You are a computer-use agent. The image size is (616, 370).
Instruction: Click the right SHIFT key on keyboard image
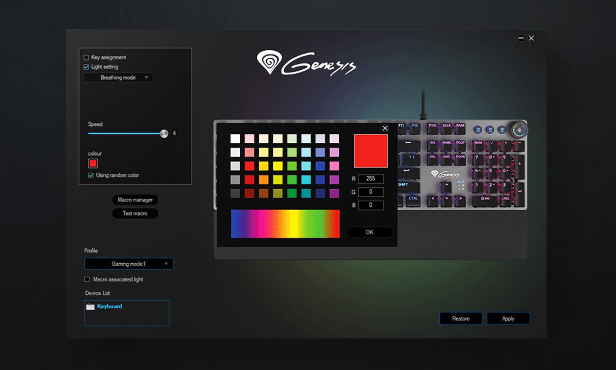point(409,187)
